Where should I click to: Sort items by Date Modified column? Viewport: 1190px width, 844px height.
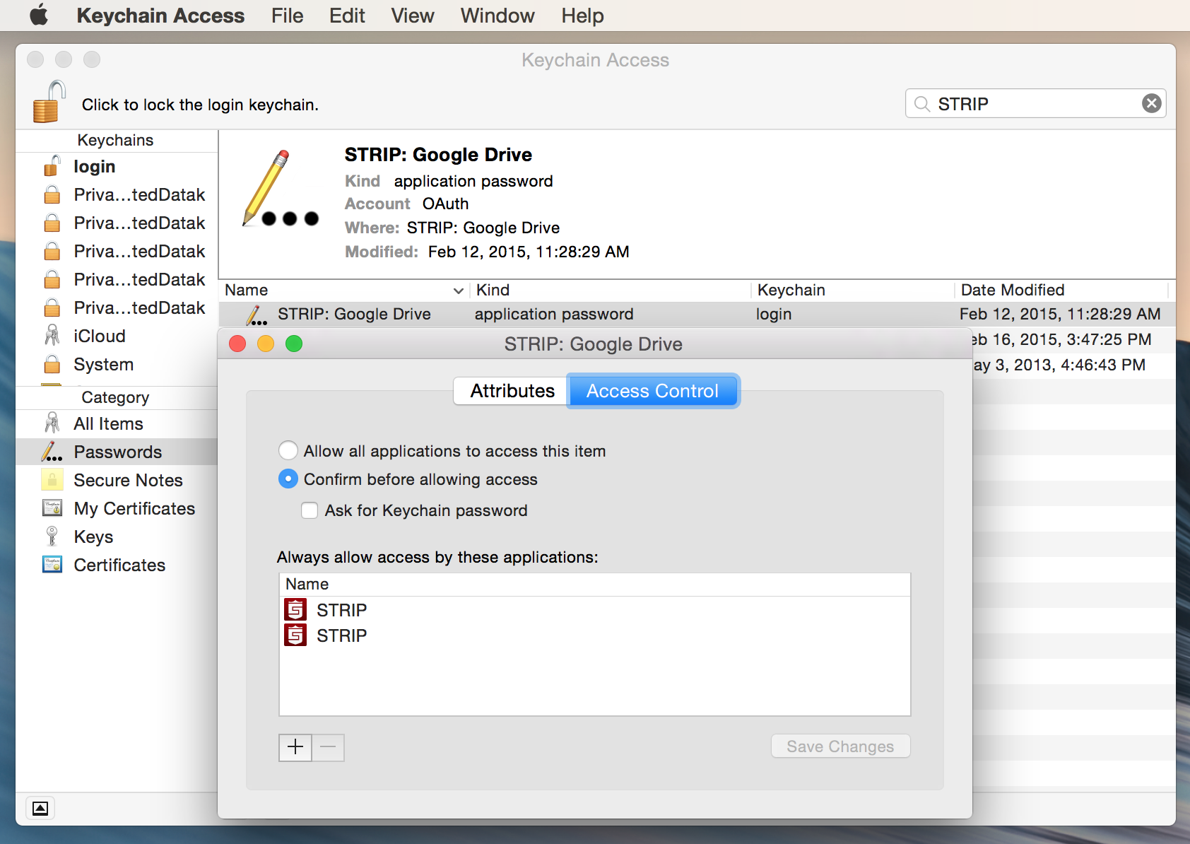(x=1061, y=291)
